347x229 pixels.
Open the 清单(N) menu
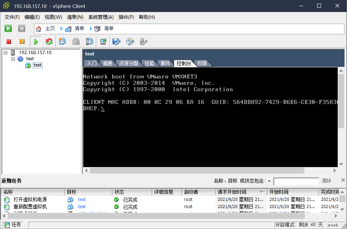pos(75,17)
